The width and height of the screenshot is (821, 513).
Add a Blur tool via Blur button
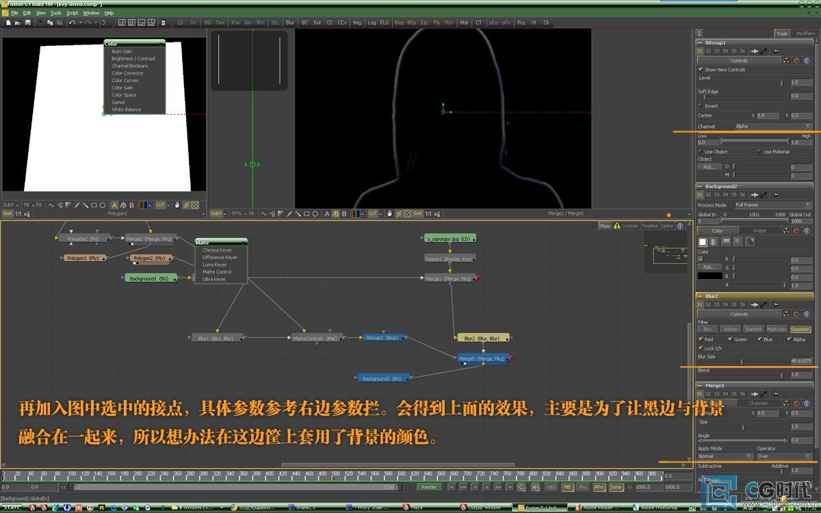(x=290, y=23)
